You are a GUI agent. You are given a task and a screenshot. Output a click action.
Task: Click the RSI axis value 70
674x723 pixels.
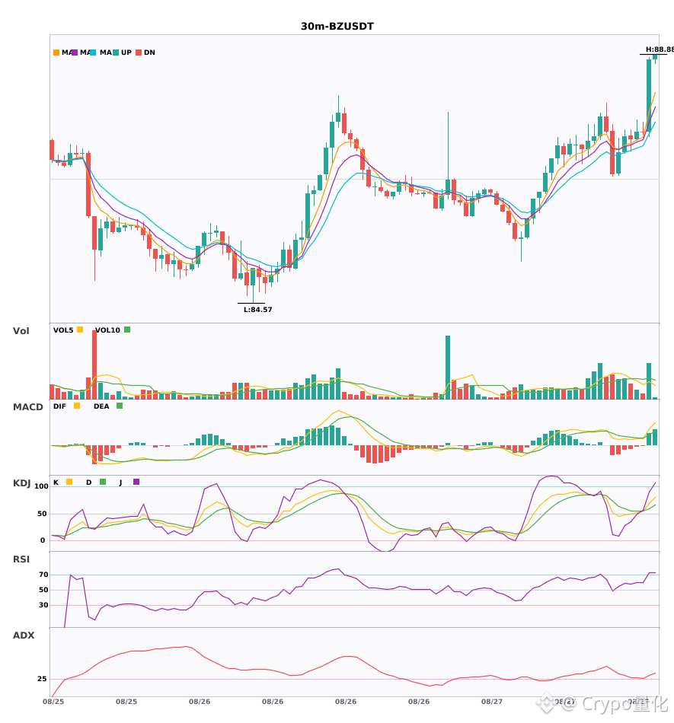click(x=44, y=575)
